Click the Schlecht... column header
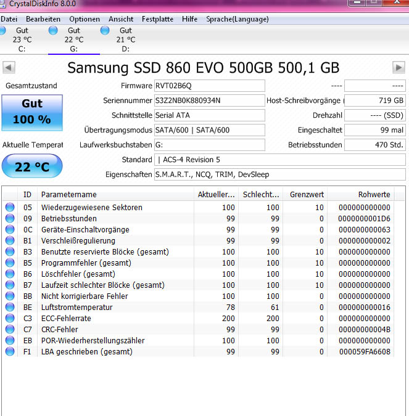 pyautogui.click(x=261, y=195)
